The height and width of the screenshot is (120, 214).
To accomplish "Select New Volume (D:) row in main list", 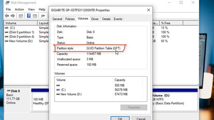I will pos(27,41).
